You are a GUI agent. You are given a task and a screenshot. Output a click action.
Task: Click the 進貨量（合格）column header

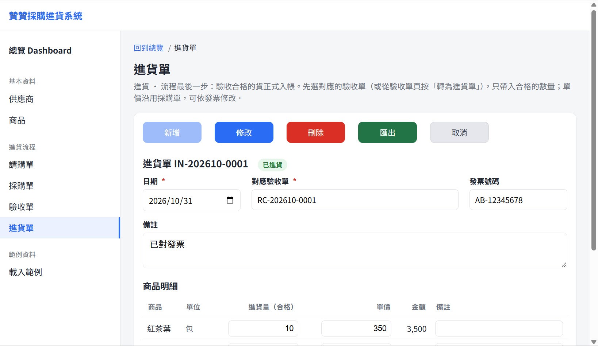271,307
